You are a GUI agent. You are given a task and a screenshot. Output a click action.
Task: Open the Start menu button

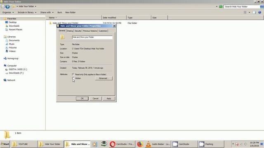pos(5,144)
